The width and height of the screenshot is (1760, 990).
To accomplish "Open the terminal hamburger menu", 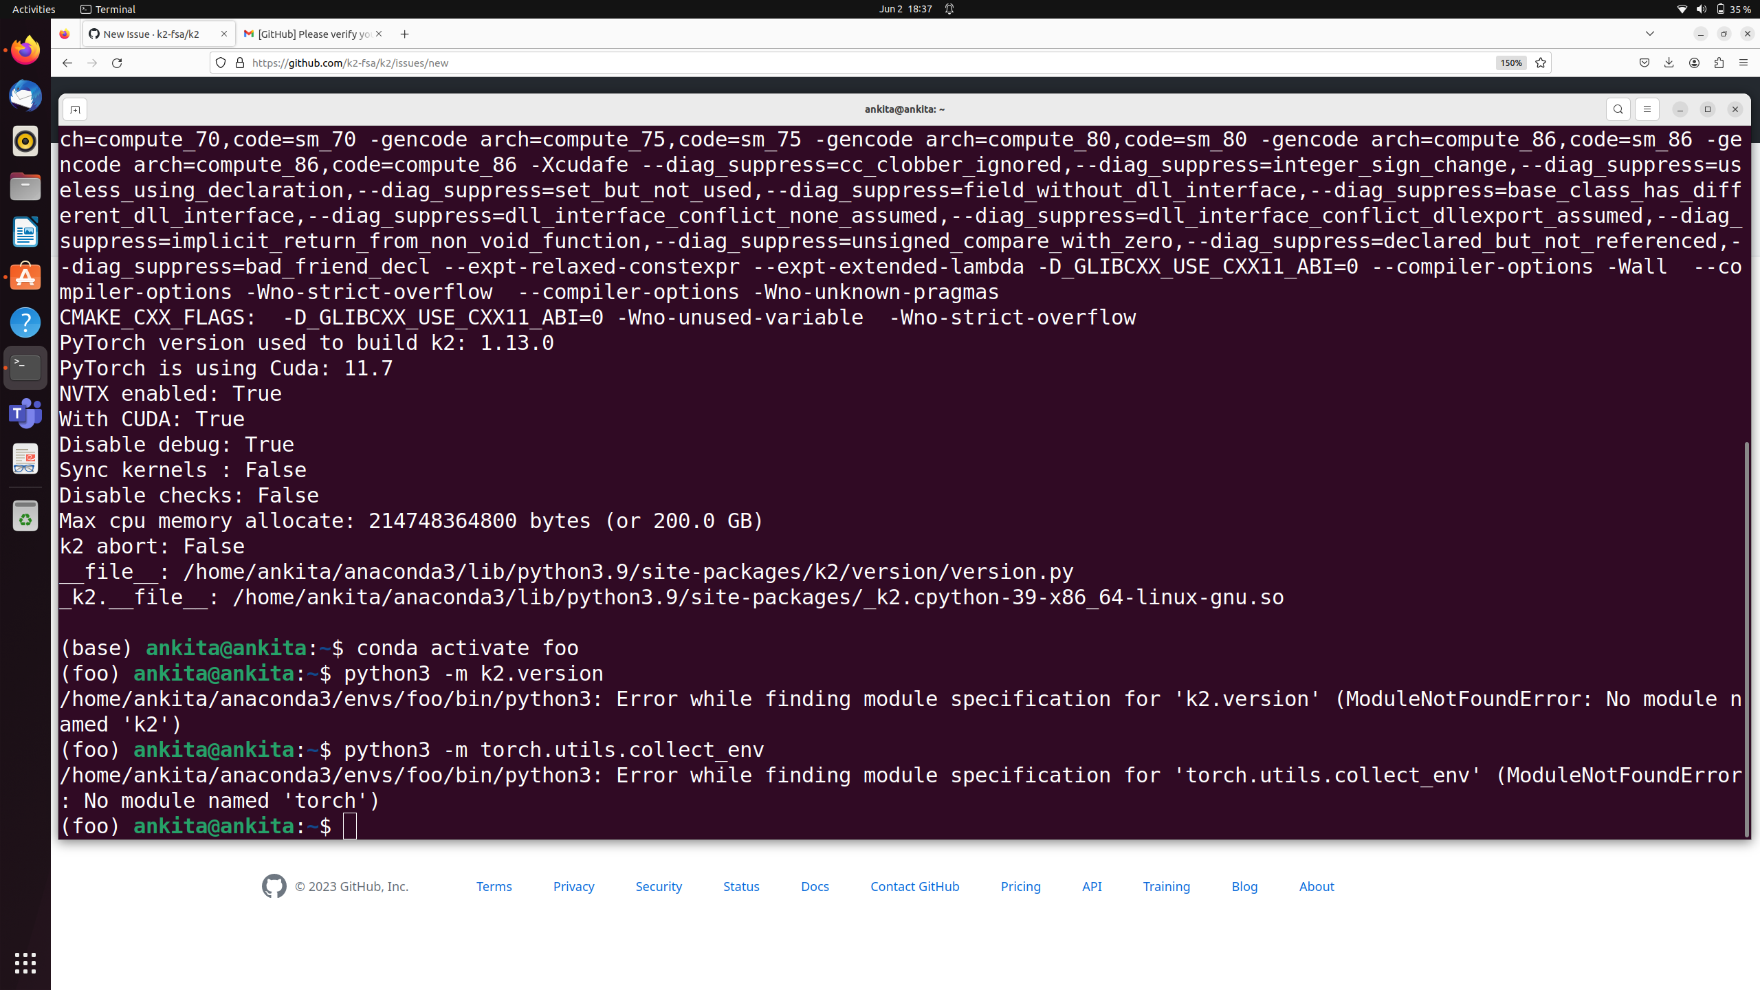I will (1647, 109).
